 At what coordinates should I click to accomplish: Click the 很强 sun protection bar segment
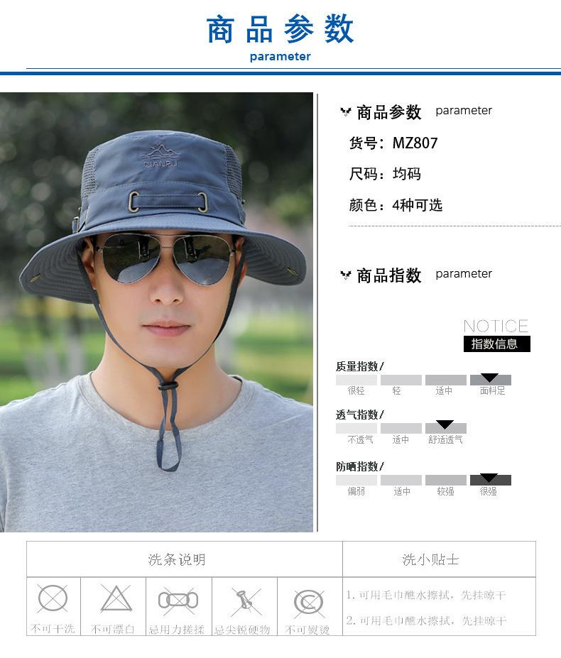coord(491,481)
